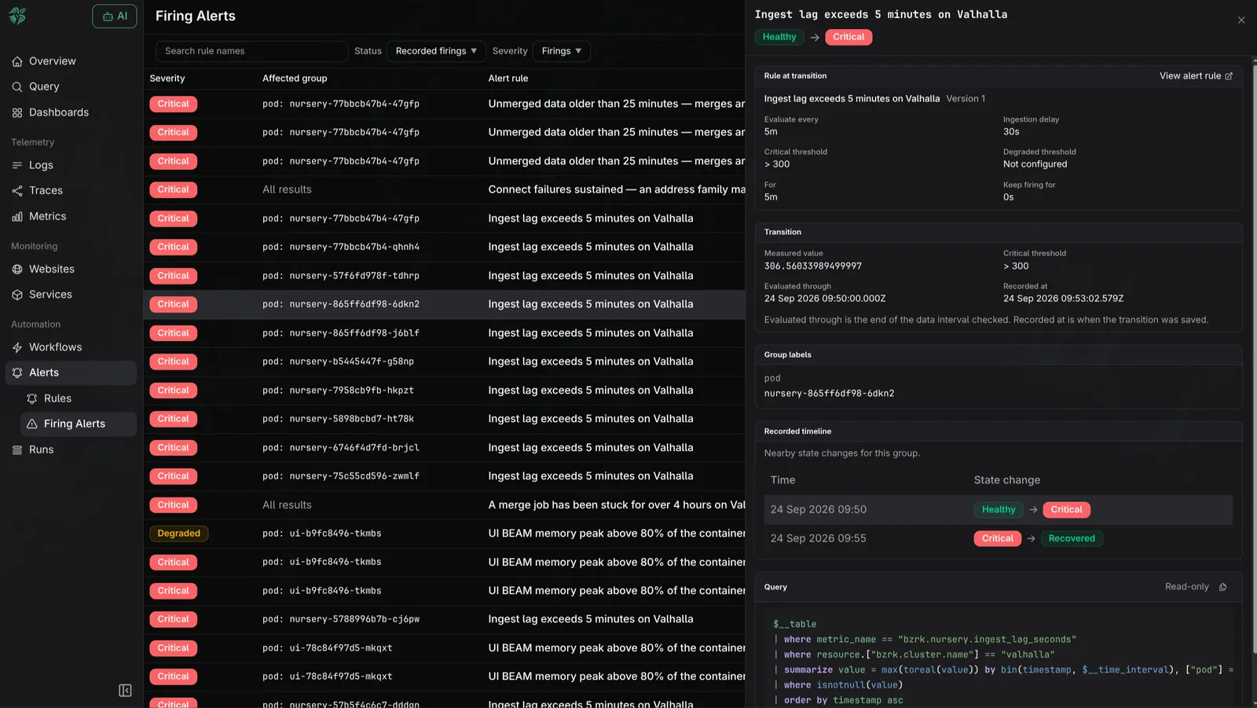The width and height of the screenshot is (1257, 708).
Task: Open the View alert rule link
Action: pyautogui.click(x=1196, y=76)
